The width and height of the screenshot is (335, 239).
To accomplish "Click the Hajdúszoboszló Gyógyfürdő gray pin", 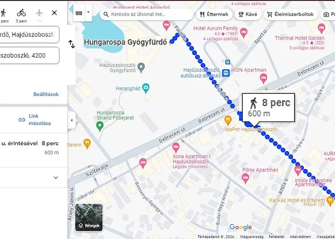I will 141,68.
